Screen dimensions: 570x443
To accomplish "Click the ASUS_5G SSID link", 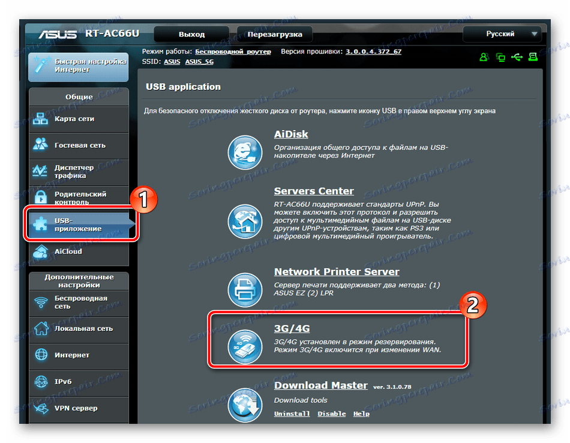I will pyautogui.click(x=199, y=62).
